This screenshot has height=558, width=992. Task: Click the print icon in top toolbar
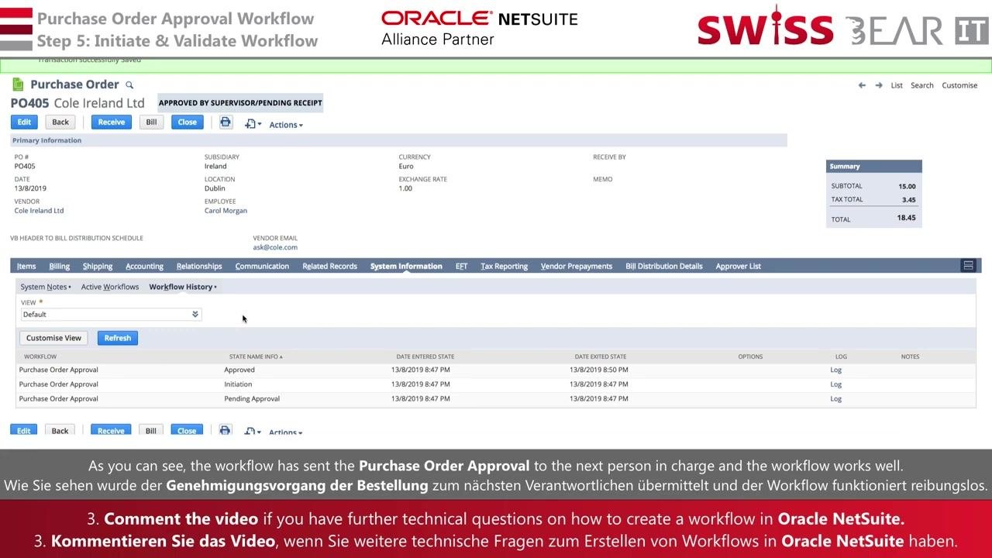pos(226,122)
